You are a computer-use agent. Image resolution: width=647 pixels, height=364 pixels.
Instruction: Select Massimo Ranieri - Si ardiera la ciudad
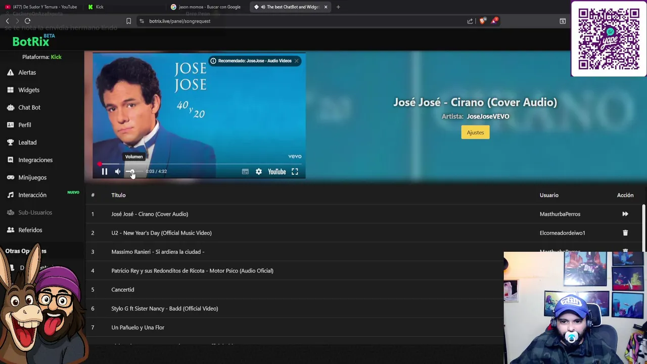(x=158, y=252)
